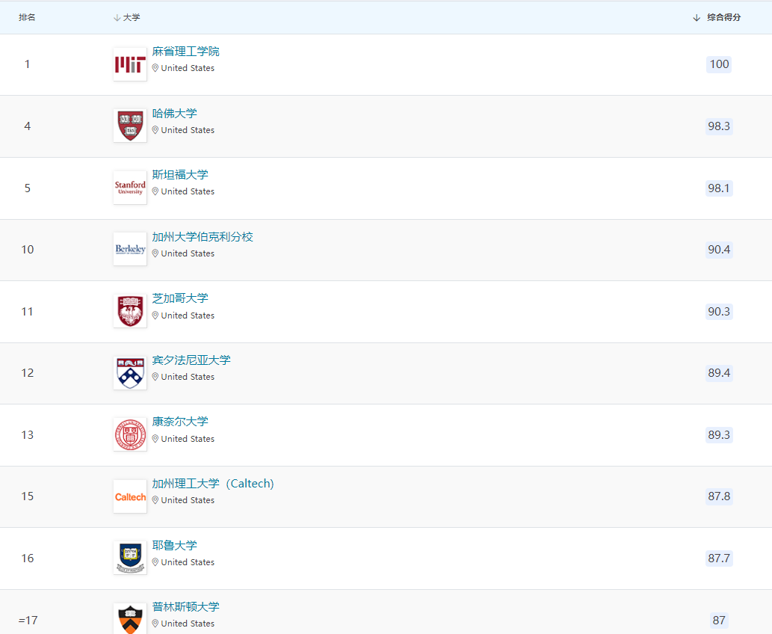Select the score 100 badge
Screen dimensions: 772x634
pyautogui.click(x=719, y=64)
